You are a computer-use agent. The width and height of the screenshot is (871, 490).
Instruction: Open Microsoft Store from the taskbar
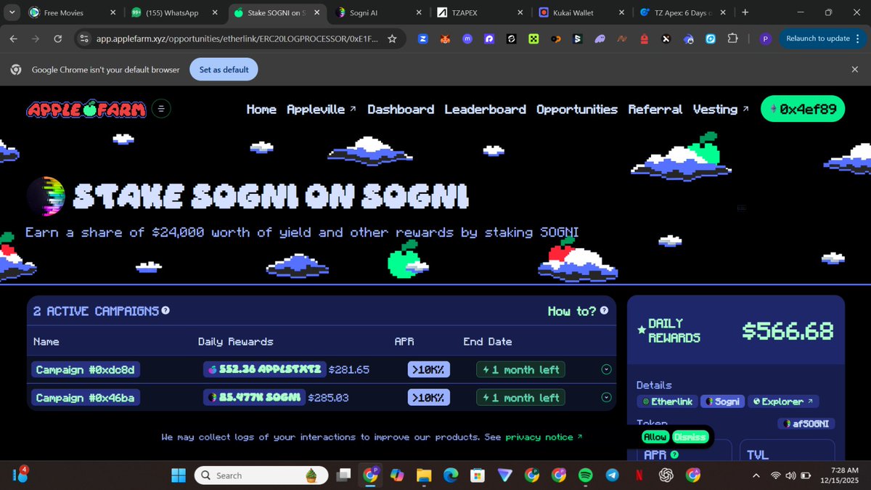point(478,475)
